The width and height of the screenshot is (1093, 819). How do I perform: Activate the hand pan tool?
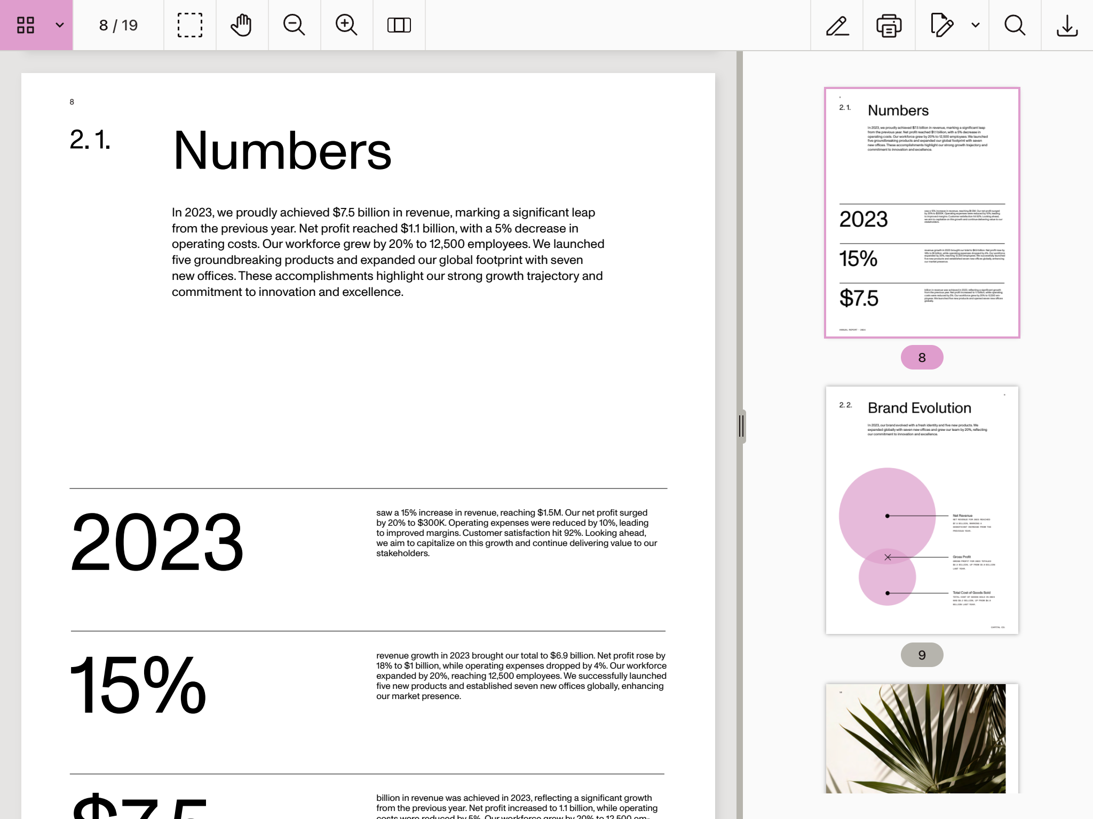[x=242, y=25]
